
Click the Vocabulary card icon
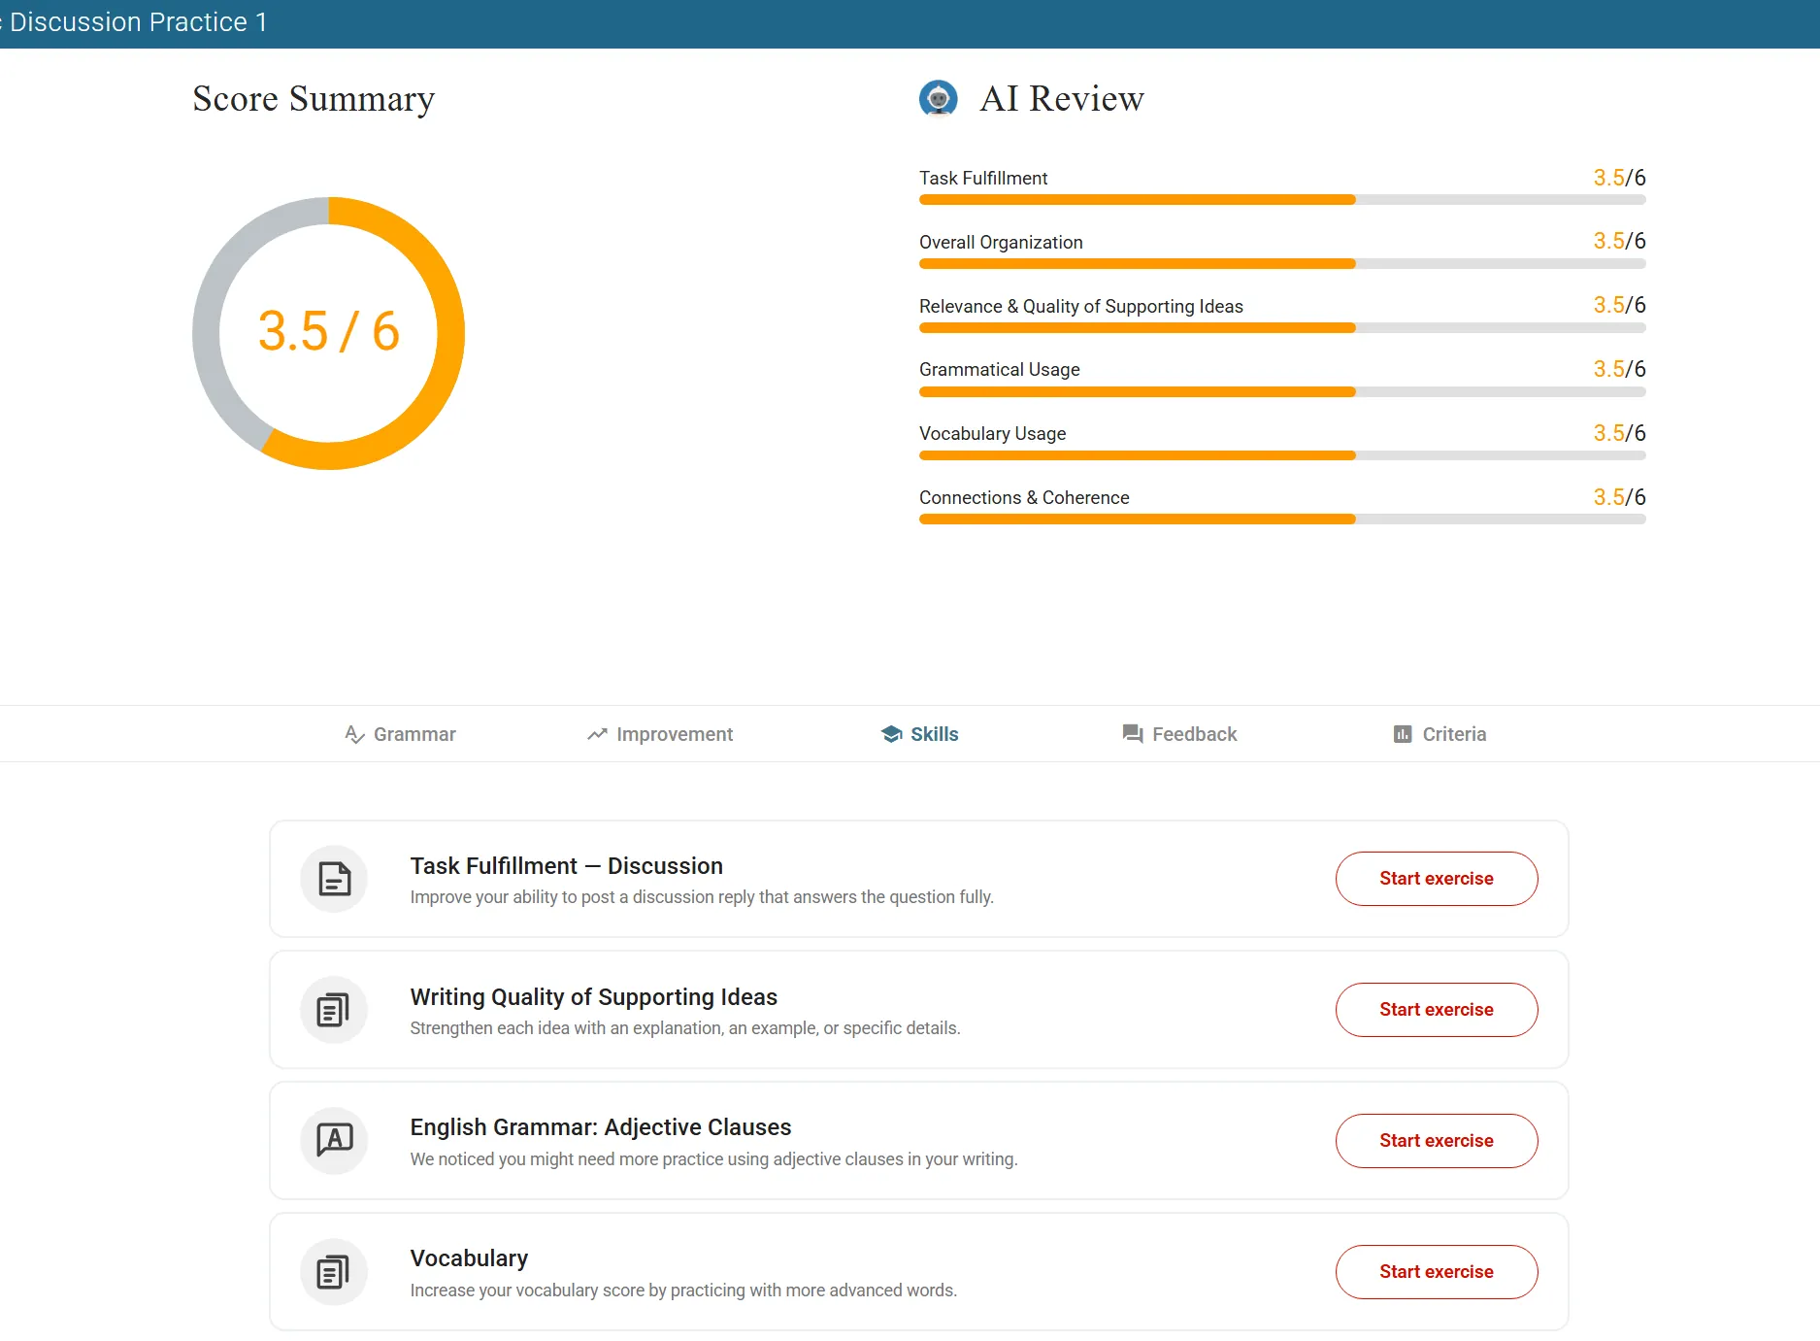[x=334, y=1271]
